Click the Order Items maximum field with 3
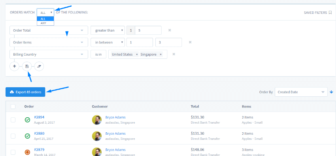The height and width of the screenshot is (156, 336). (x=169, y=42)
